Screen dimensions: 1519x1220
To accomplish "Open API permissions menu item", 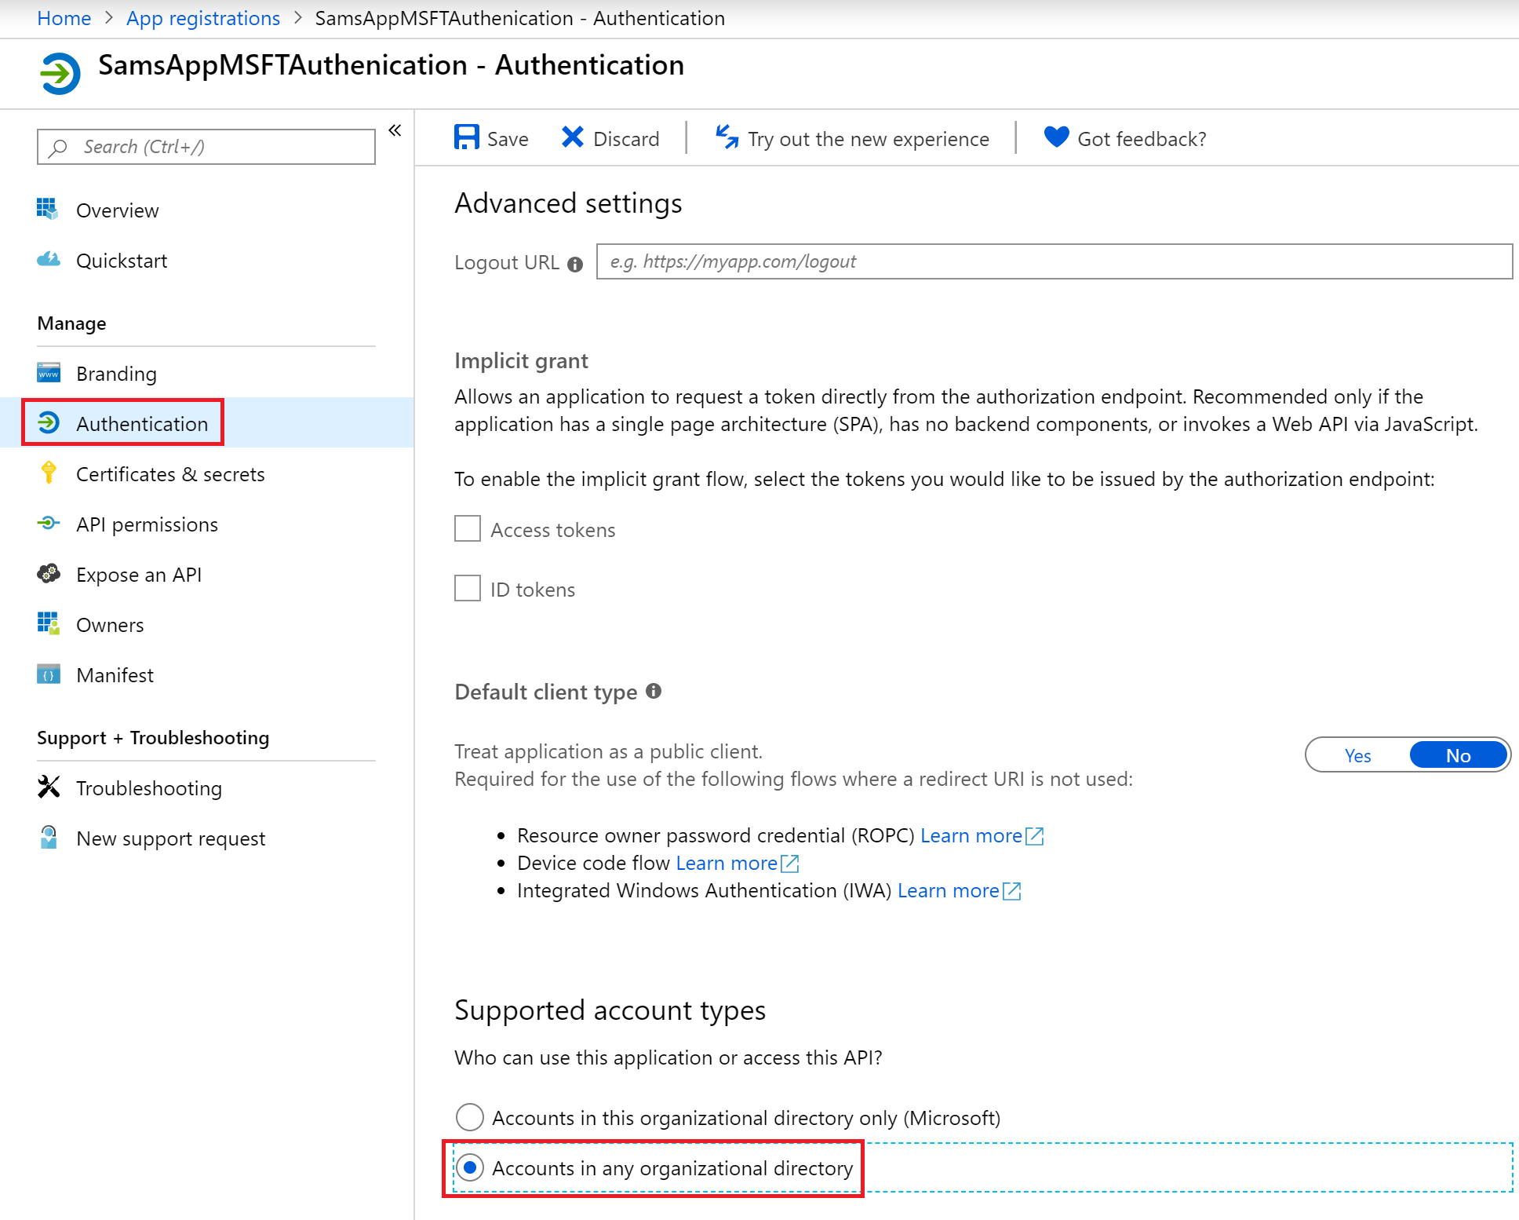I will coord(147,524).
